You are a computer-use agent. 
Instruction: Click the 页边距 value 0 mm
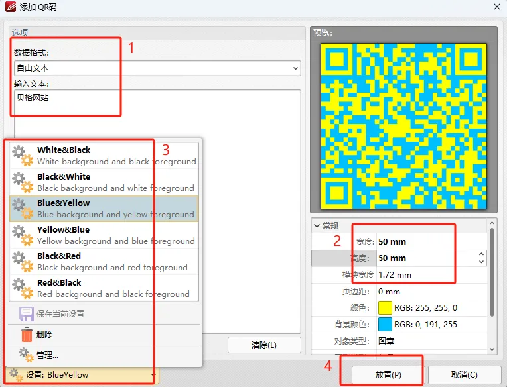click(x=389, y=292)
